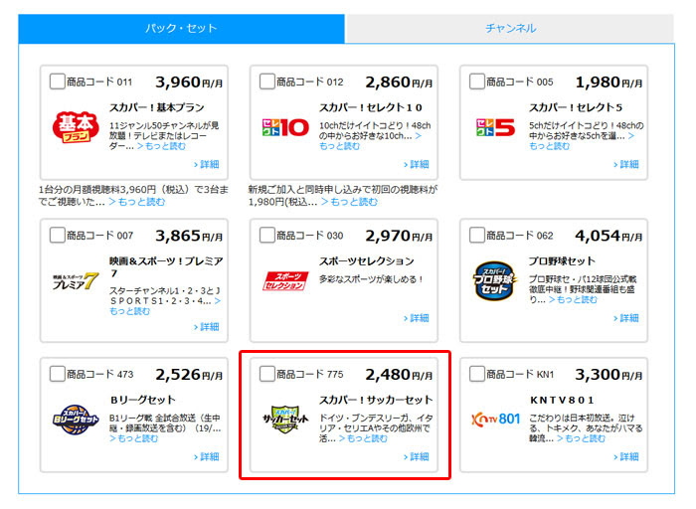Click the スカパー！サッカーセット title
The width and height of the screenshot is (696, 509).
(376, 400)
